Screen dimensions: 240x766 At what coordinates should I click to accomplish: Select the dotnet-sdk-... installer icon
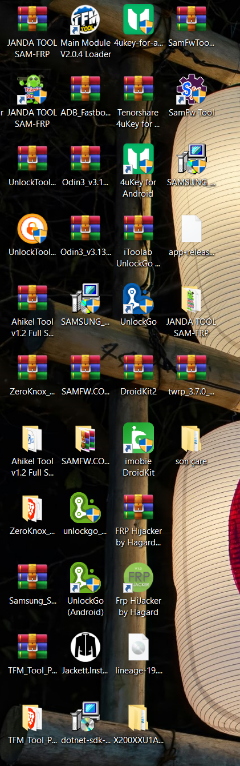[x=86, y=717]
